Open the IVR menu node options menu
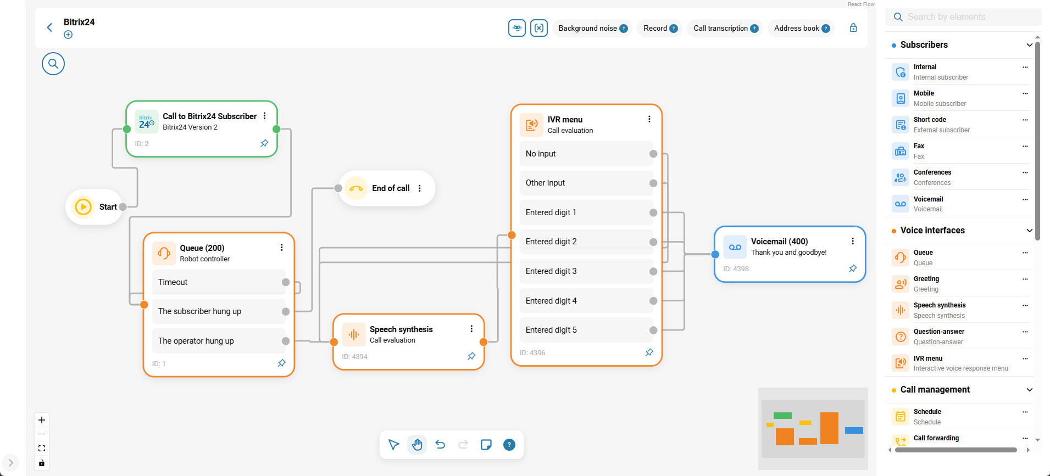The width and height of the screenshot is (1050, 476). click(649, 119)
